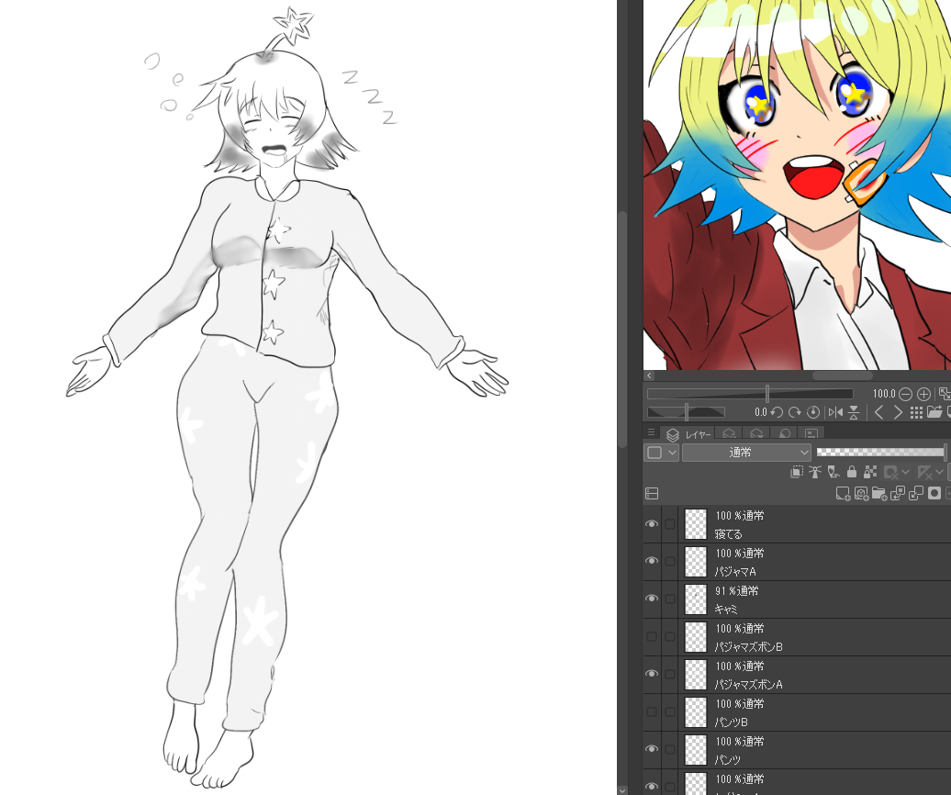
Task: Click the layer opacity slider
Action: (879, 452)
